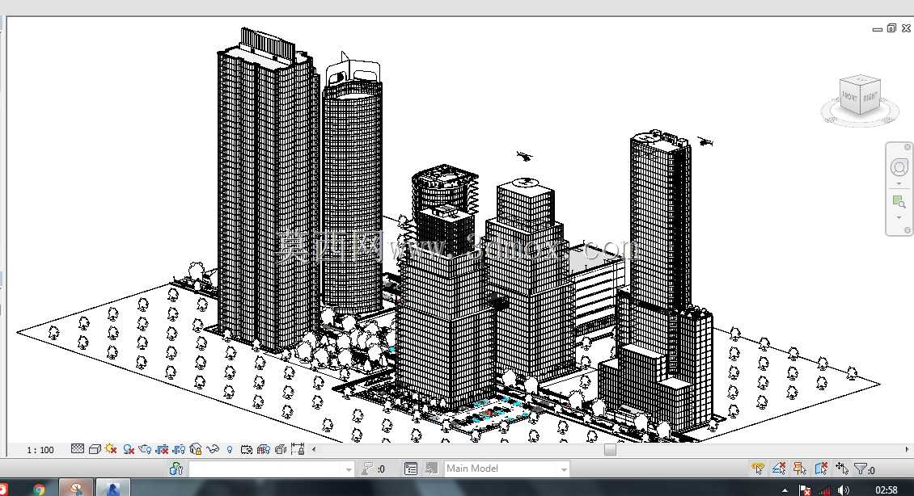914x496 pixels.
Task: Toggle Reveal Constraints dimension-lock icon
Action: pyautogui.click(x=298, y=449)
